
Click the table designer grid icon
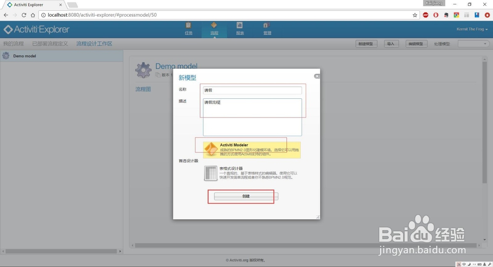point(211,173)
